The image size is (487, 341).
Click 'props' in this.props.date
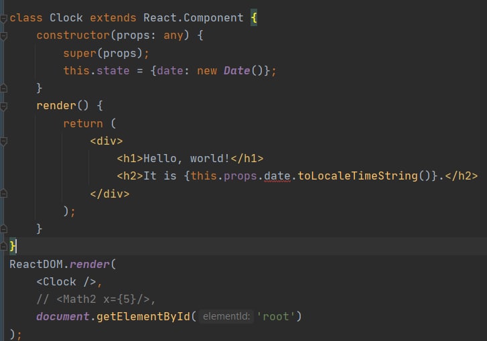240,176
